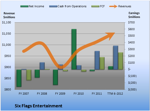This screenshot has width=150, height=111.
Task: Click the TTM 6-2012 axis label
Action: pos(115,94)
